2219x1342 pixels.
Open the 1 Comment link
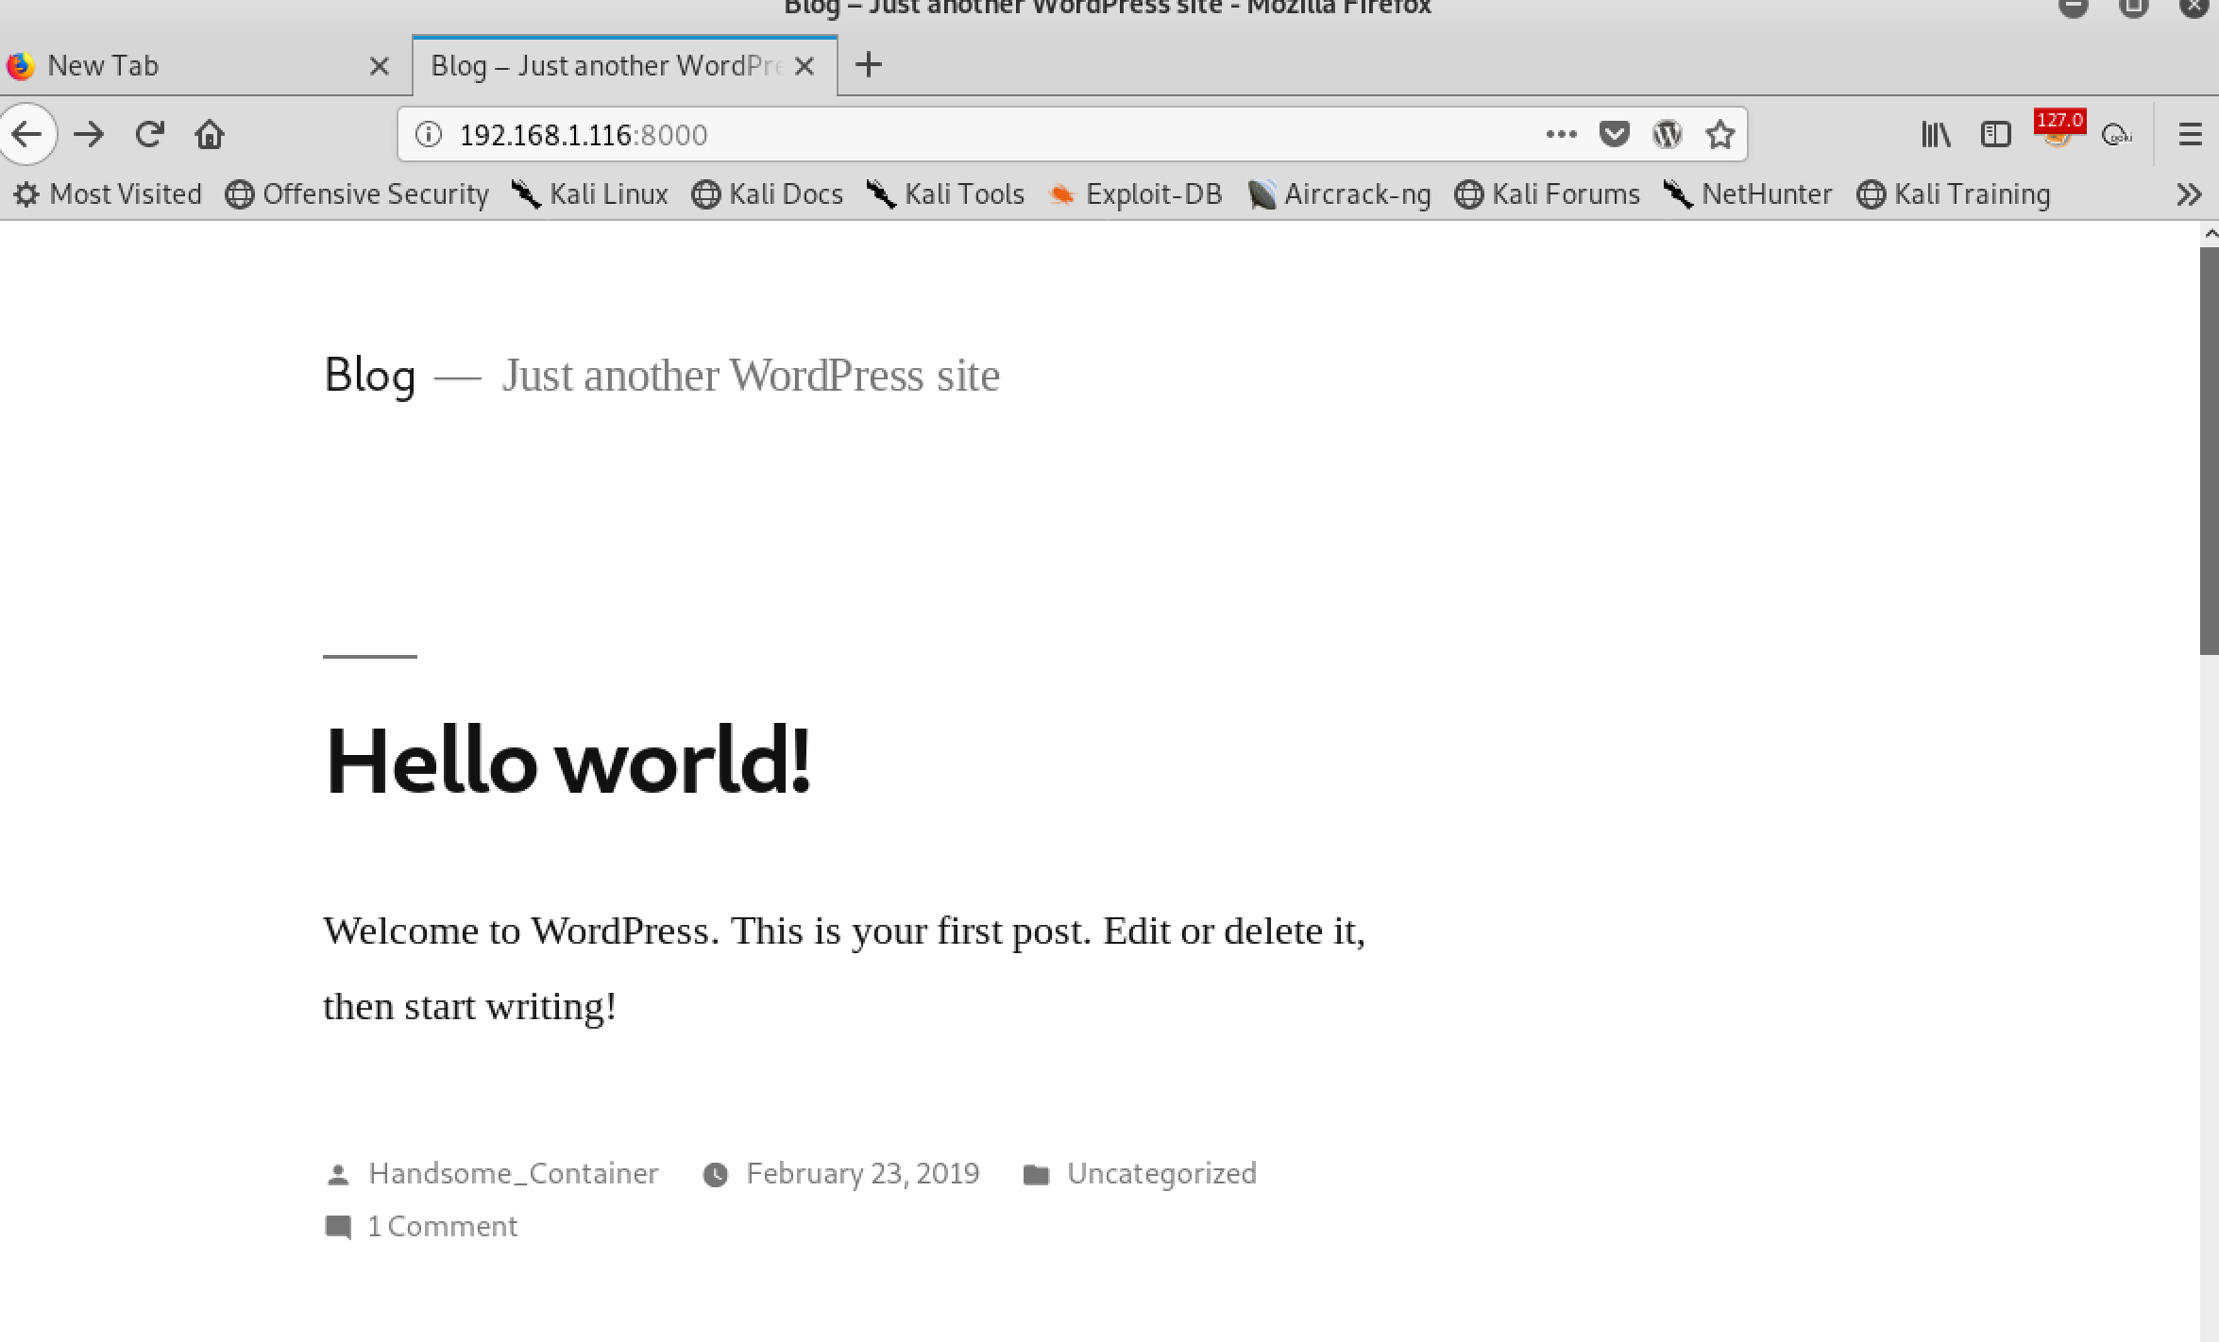[x=442, y=1226]
